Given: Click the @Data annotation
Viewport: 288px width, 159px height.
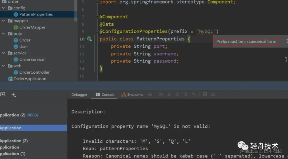Looking at the screenshot, I should coord(106,24).
